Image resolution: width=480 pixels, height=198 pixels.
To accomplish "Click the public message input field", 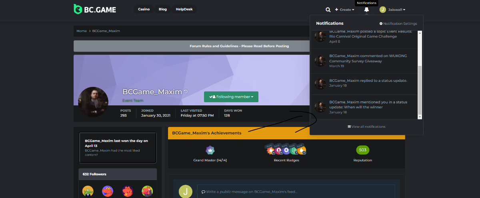I will coord(296,191).
